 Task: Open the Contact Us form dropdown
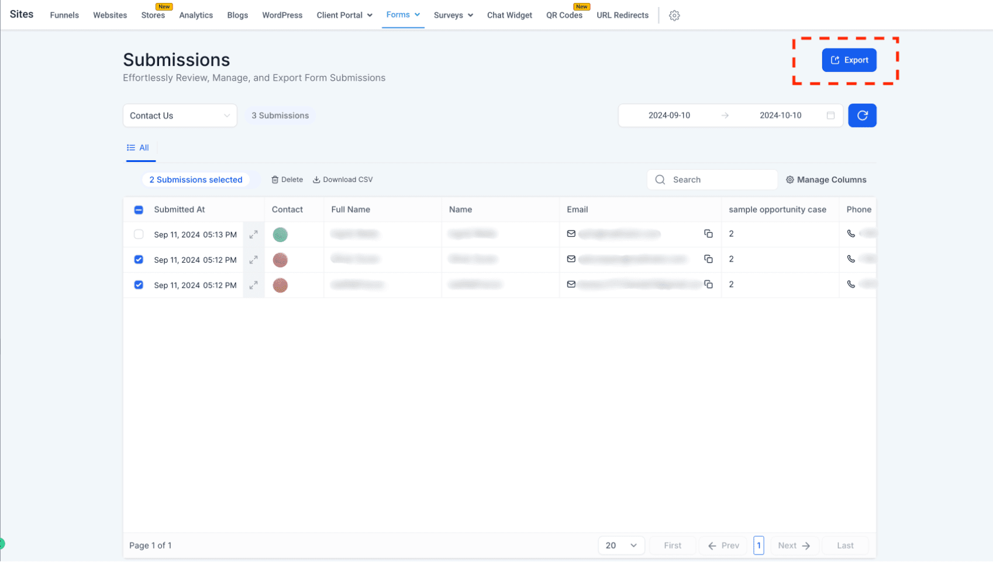pos(180,115)
